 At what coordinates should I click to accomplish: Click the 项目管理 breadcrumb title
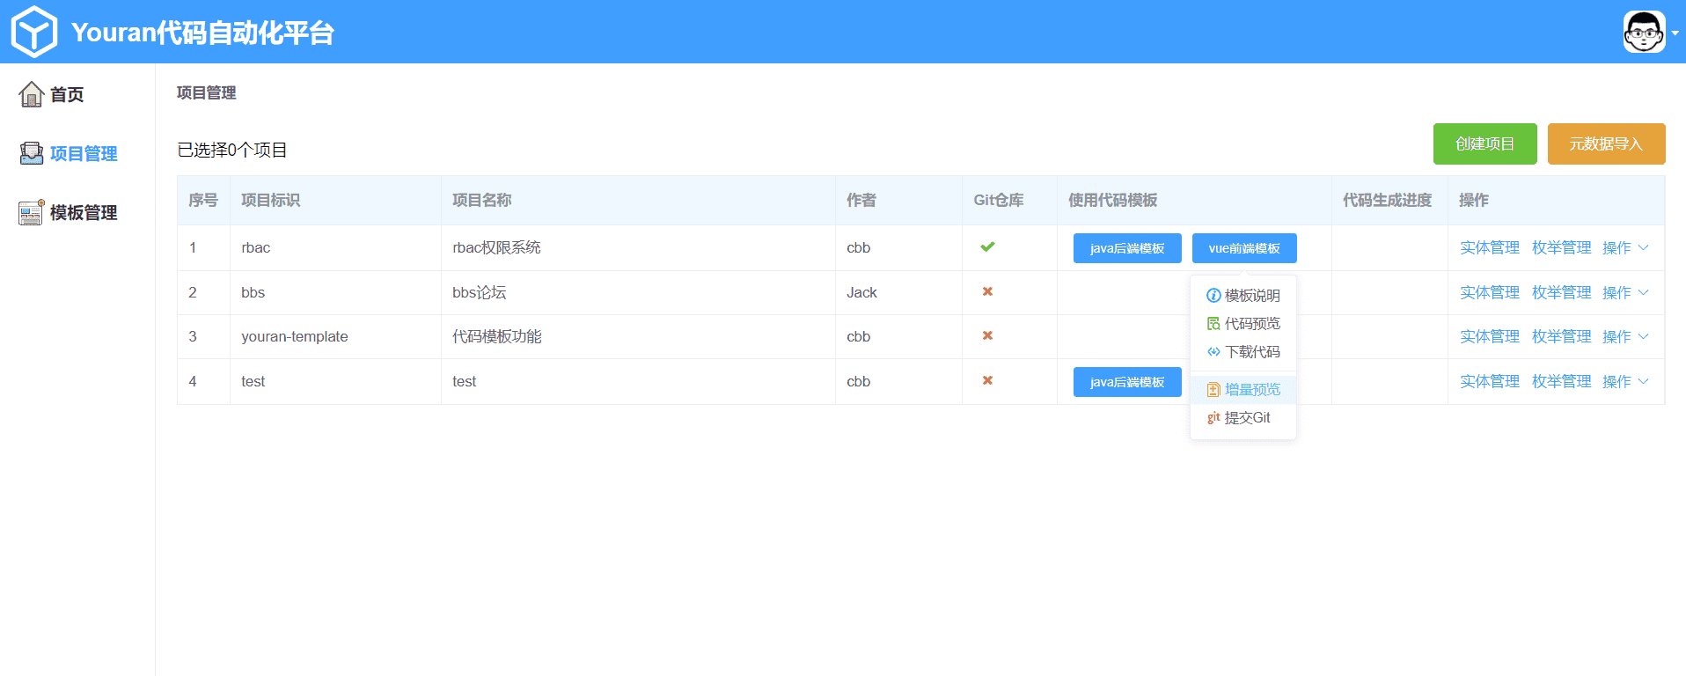[206, 92]
